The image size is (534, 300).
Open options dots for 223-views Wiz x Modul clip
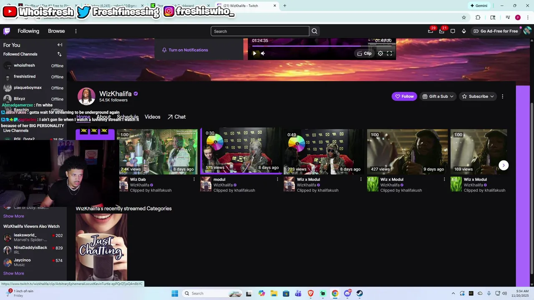pos(361,179)
